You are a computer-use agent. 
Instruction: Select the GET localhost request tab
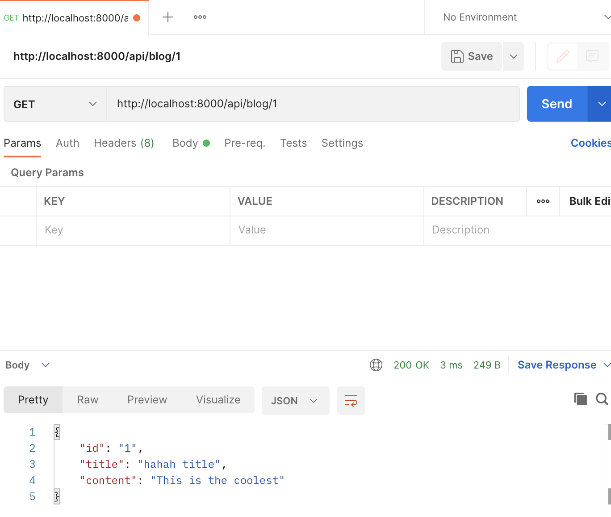click(x=74, y=17)
